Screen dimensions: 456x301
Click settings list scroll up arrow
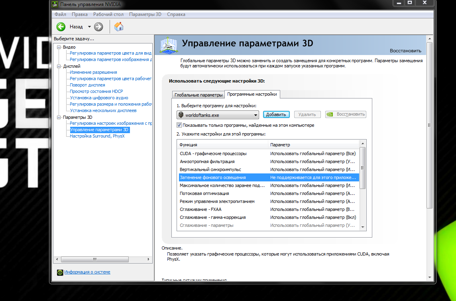[363, 144]
